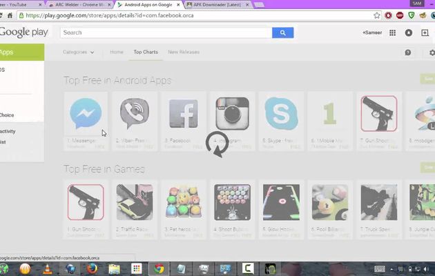Open the Instagram app icon
Image resolution: width=435 pixels, height=276 pixels.
coord(232,113)
